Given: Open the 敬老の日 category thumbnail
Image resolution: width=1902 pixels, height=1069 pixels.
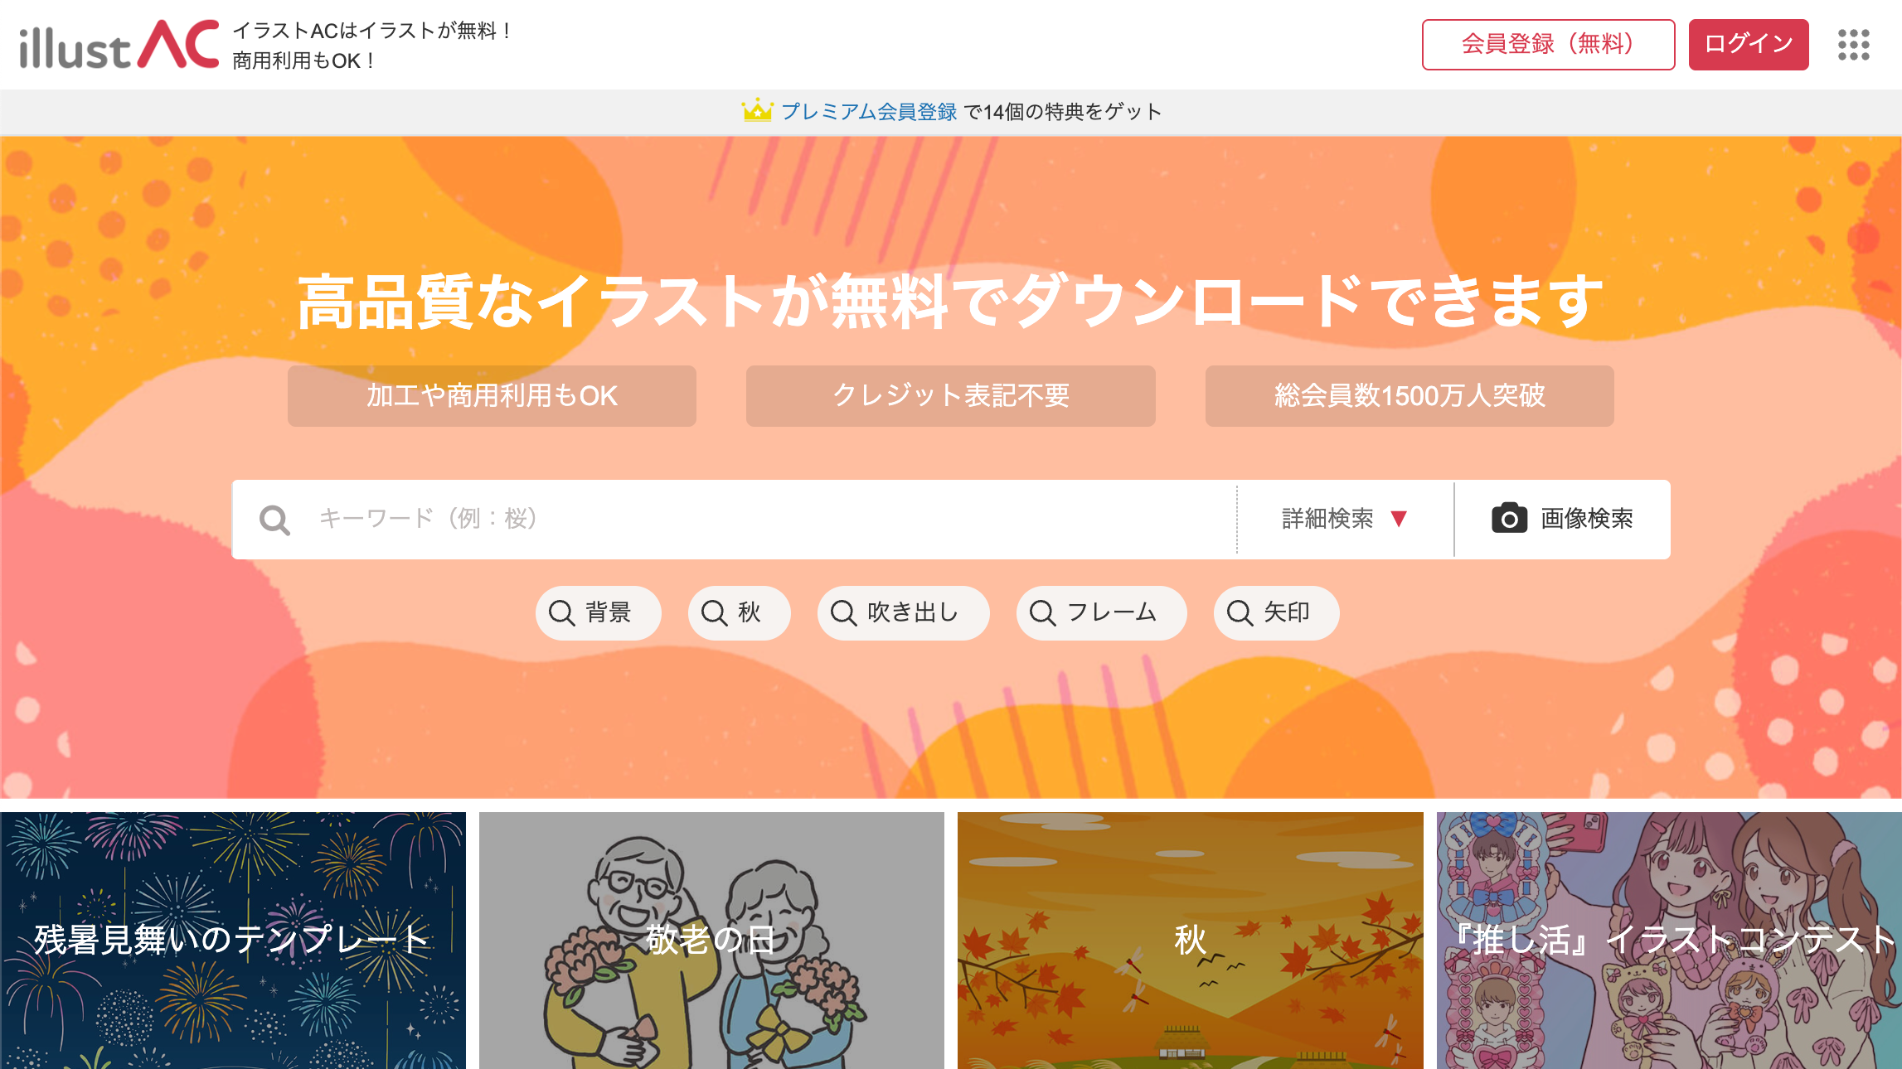Looking at the screenshot, I should click(711, 941).
